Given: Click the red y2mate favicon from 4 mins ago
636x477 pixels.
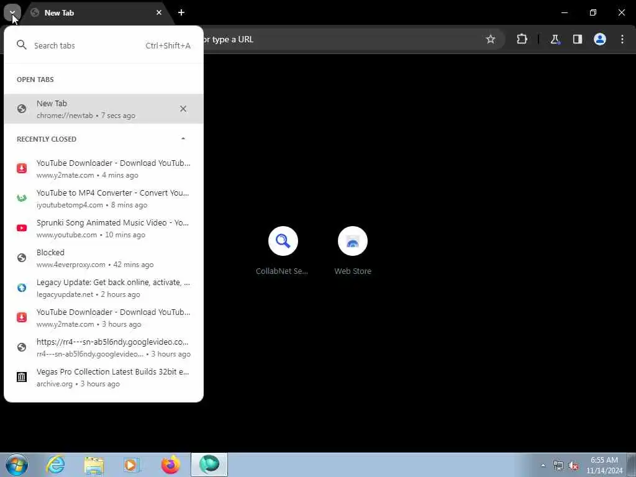Looking at the screenshot, I should 22,168.
